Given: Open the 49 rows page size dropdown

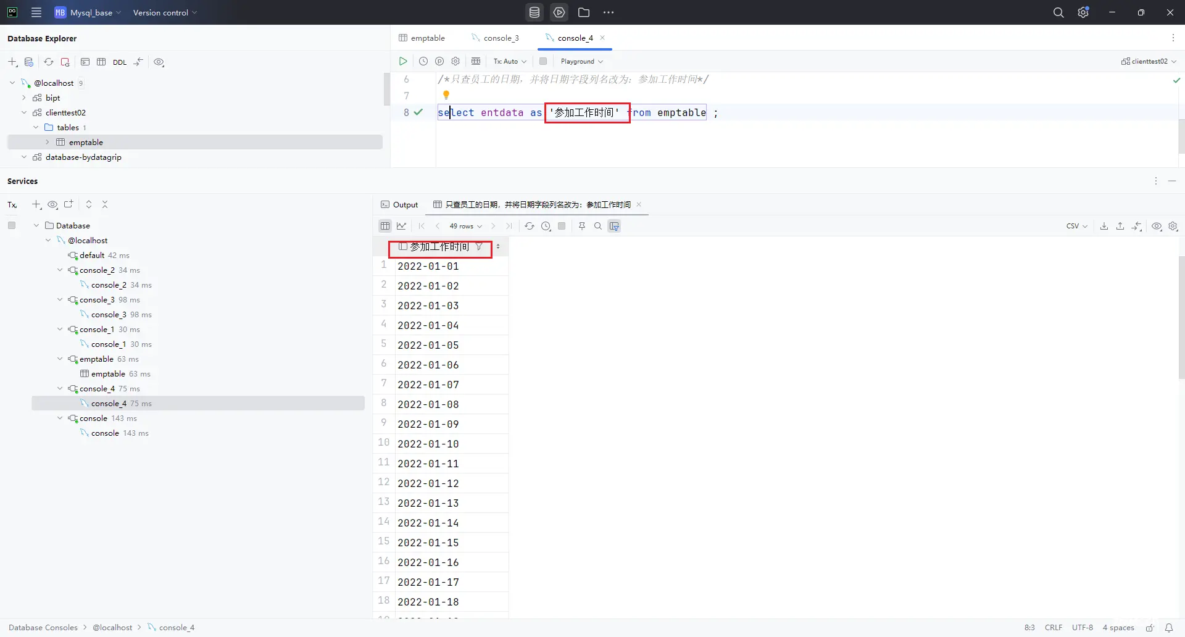Looking at the screenshot, I should tap(465, 226).
